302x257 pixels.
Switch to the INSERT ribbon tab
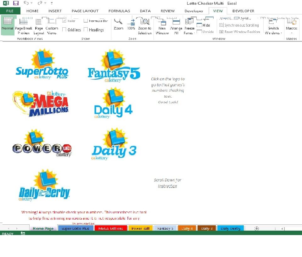55,11
